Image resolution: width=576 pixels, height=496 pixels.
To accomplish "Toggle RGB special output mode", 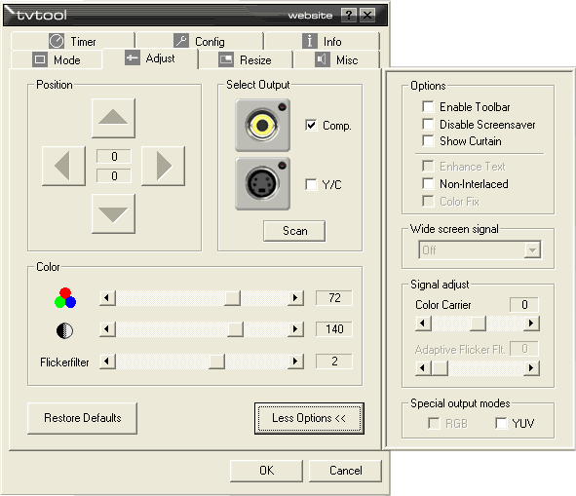I will [x=435, y=423].
